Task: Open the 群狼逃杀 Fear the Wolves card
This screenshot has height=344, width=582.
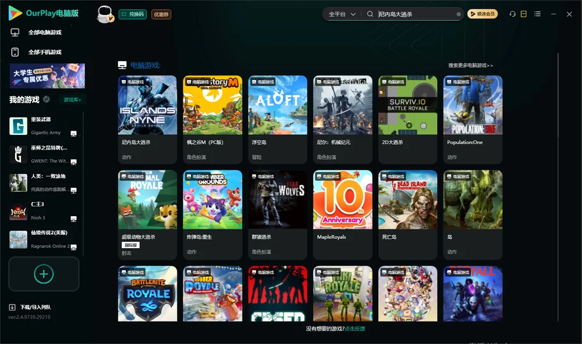Action: (278, 214)
